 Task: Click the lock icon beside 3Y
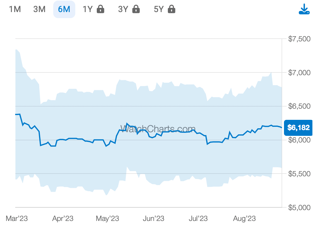tap(136, 9)
